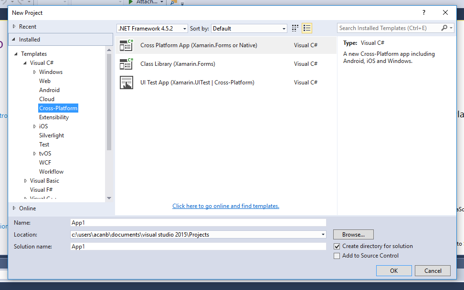Switch to medium icons list view

tap(307, 28)
